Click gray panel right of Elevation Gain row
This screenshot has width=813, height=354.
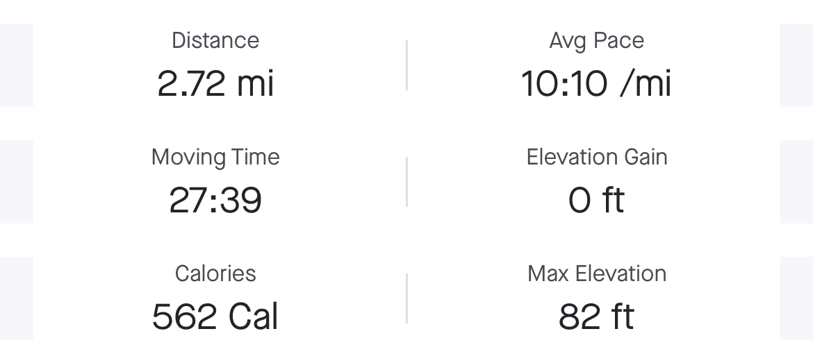click(x=796, y=182)
